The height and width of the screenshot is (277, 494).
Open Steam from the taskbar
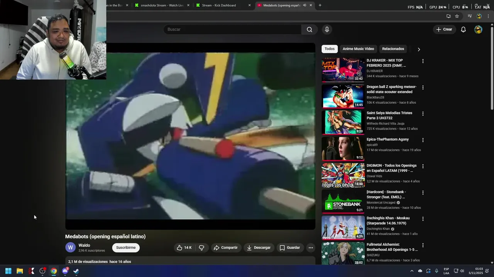tap(76, 271)
